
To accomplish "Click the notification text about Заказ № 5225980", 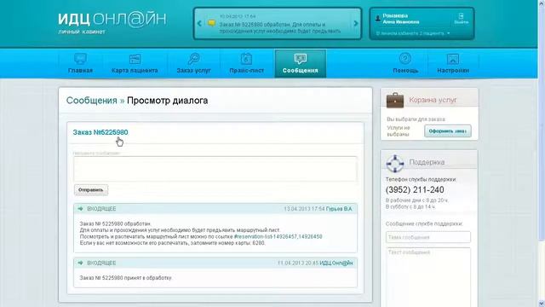I will pyautogui.click(x=280, y=27).
